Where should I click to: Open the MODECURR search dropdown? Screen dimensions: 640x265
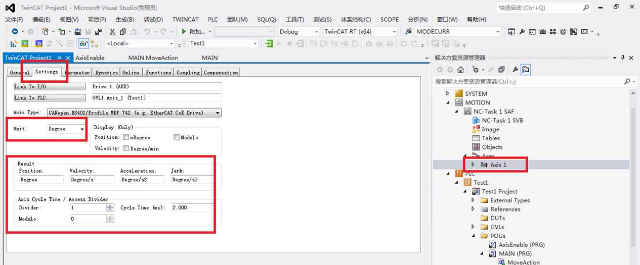click(498, 31)
